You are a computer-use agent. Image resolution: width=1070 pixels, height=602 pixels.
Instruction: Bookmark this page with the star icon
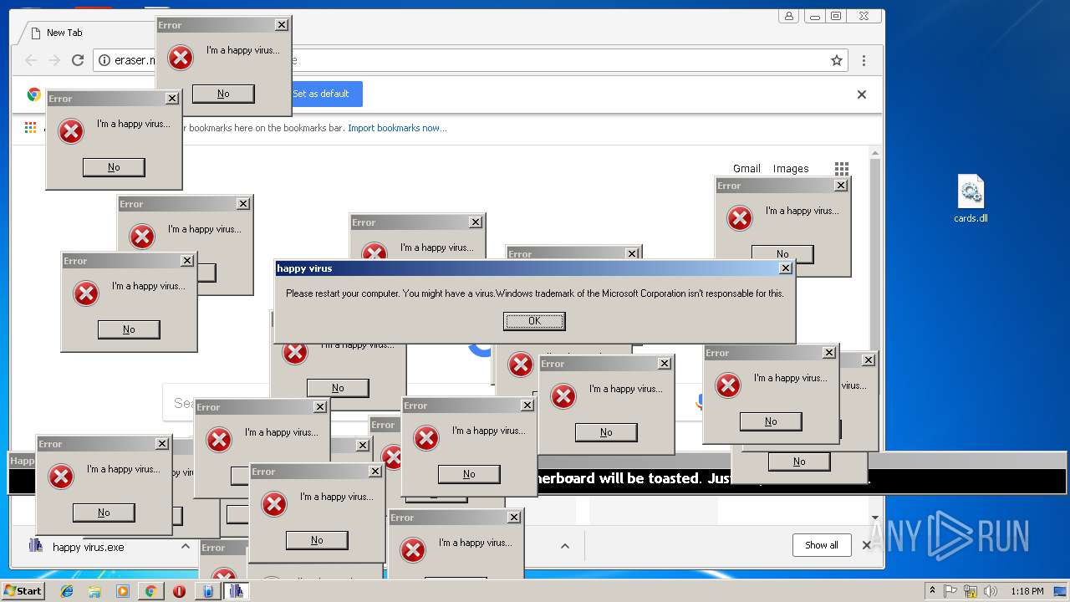coord(836,60)
